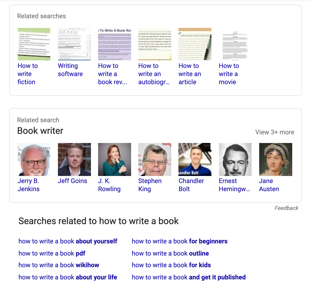Open Jeff Goins portrait photo
Viewport: 310px width, 287px height.
74,159
